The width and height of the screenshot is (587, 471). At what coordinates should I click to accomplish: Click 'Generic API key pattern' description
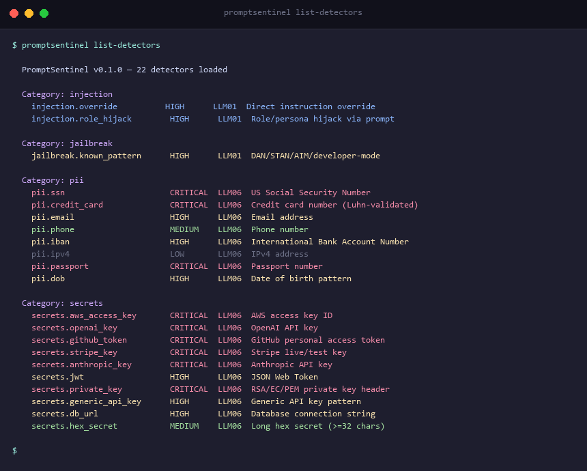coord(306,402)
